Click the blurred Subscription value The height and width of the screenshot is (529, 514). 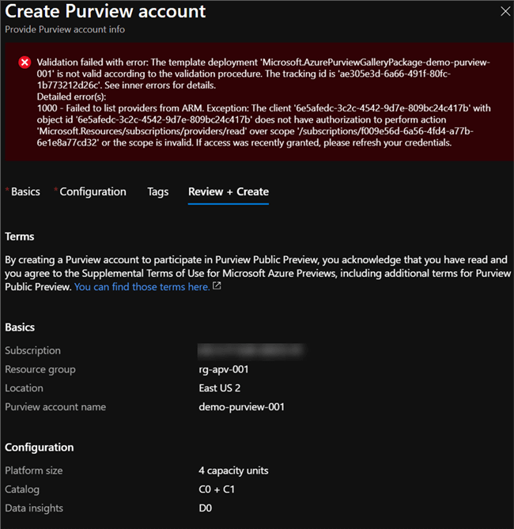click(x=251, y=350)
